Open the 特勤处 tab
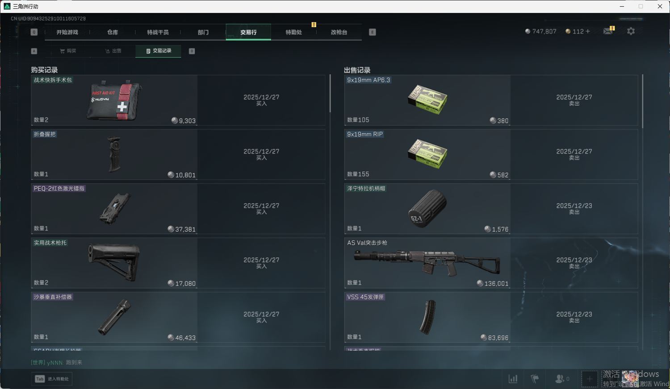 point(293,32)
